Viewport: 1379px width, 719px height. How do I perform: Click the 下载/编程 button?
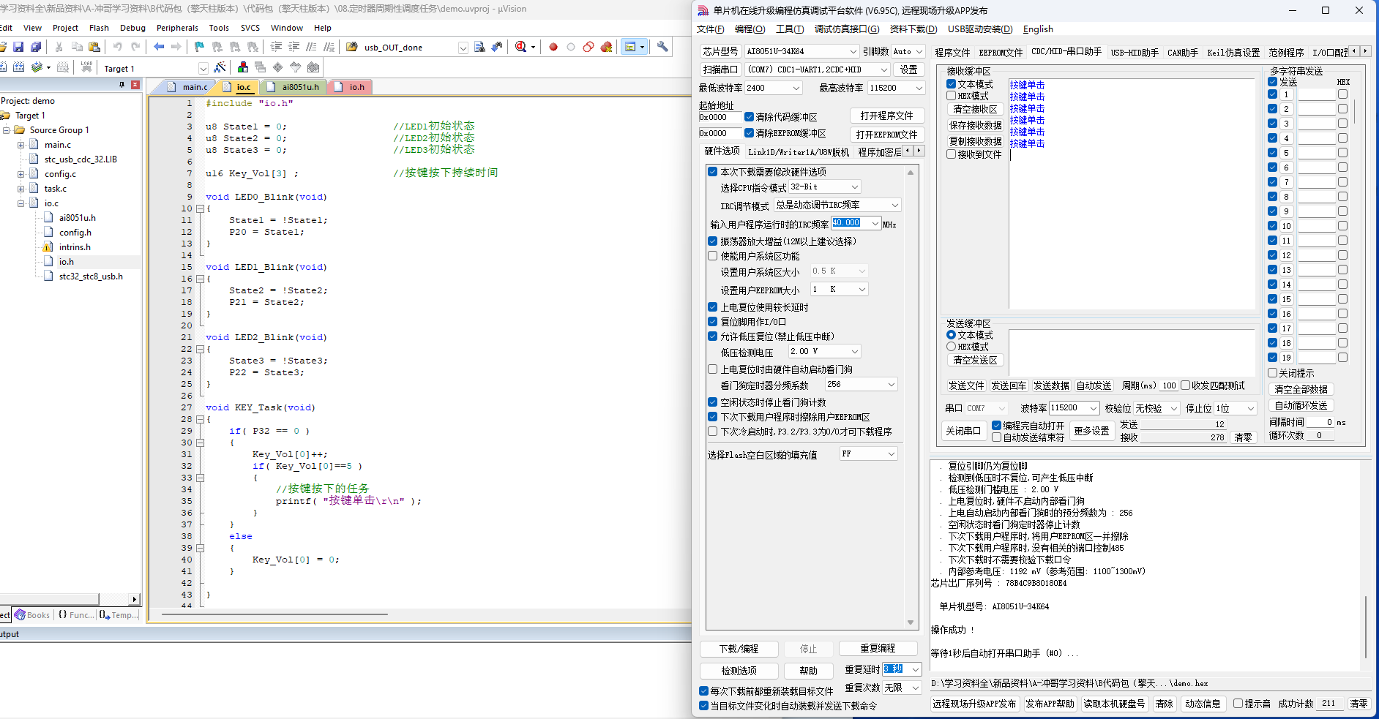click(x=738, y=649)
